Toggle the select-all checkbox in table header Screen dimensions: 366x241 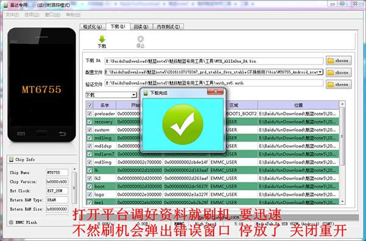pos(90,105)
